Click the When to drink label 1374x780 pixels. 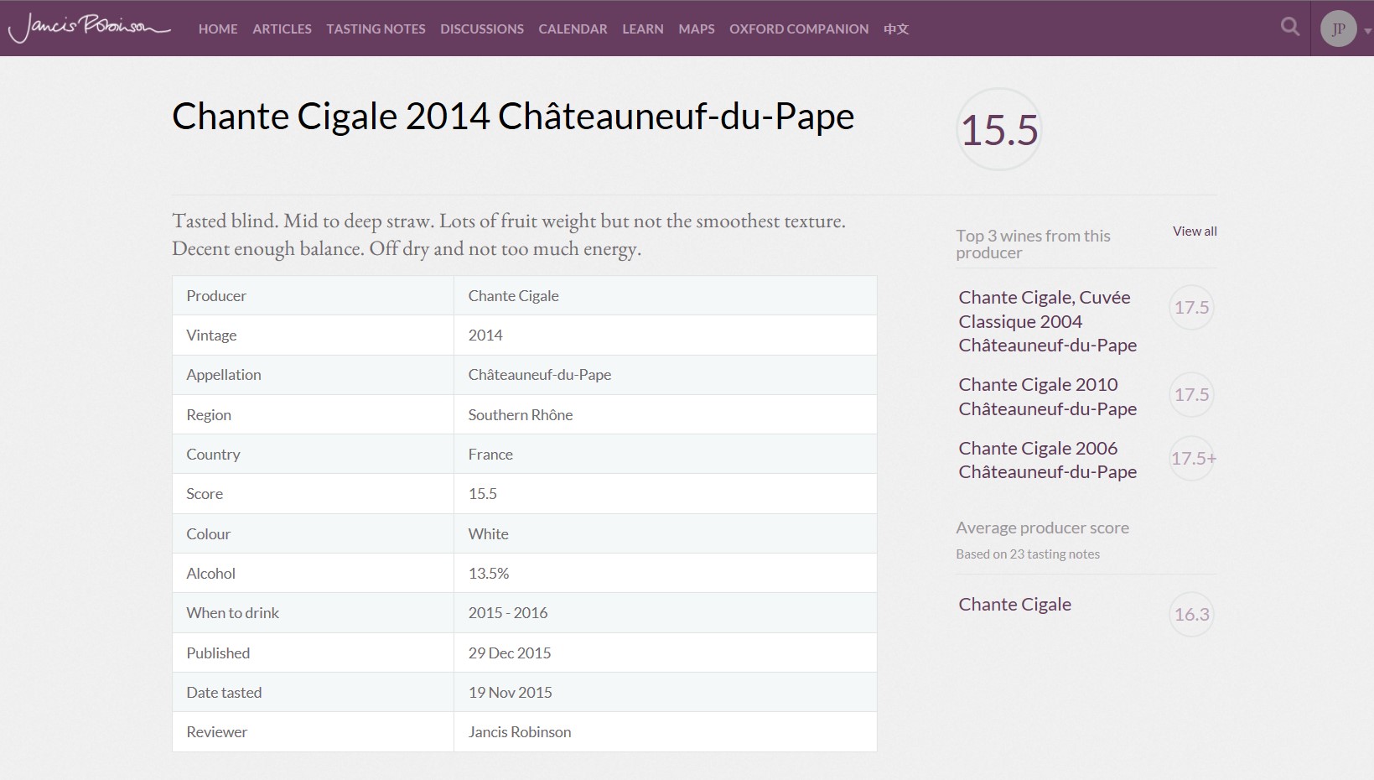[x=232, y=612]
